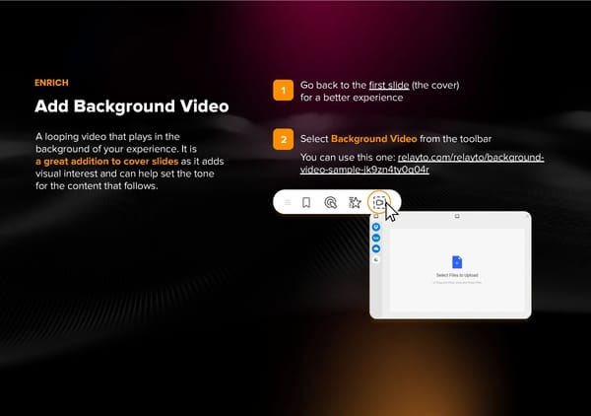591x416 pixels.
Task: Click the Background Video toolbar icon
Action: pyautogui.click(x=379, y=203)
